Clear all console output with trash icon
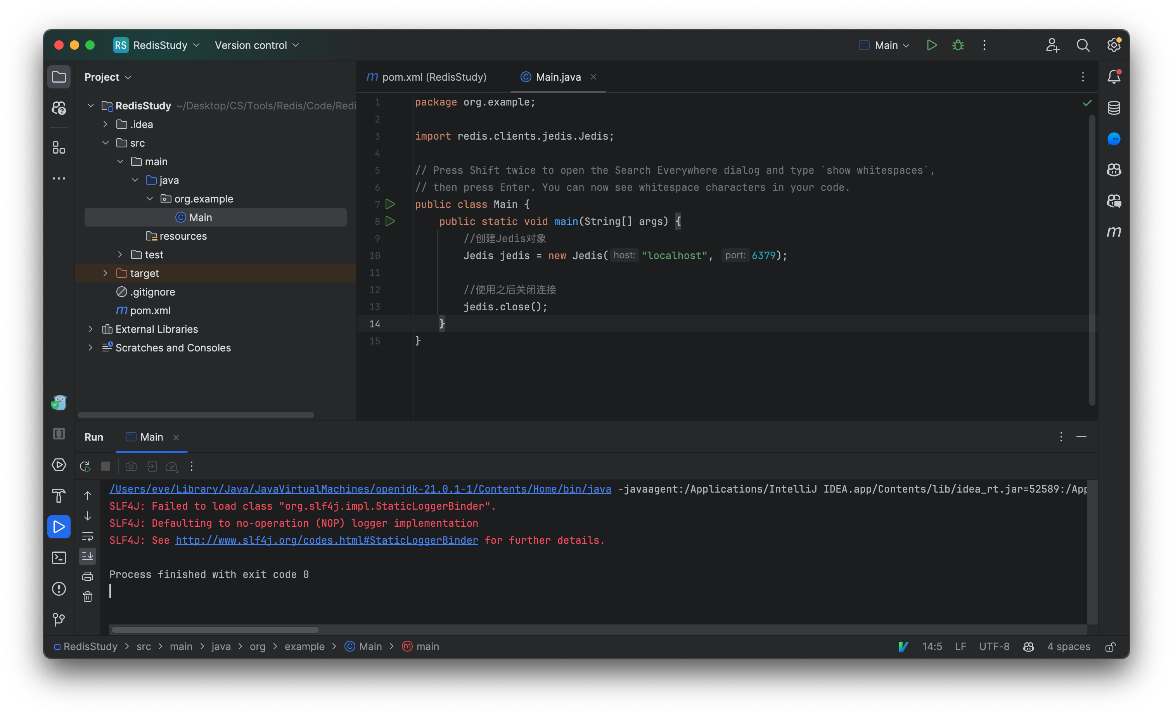This screenshot has width=1173, height=716. point(88,597)
